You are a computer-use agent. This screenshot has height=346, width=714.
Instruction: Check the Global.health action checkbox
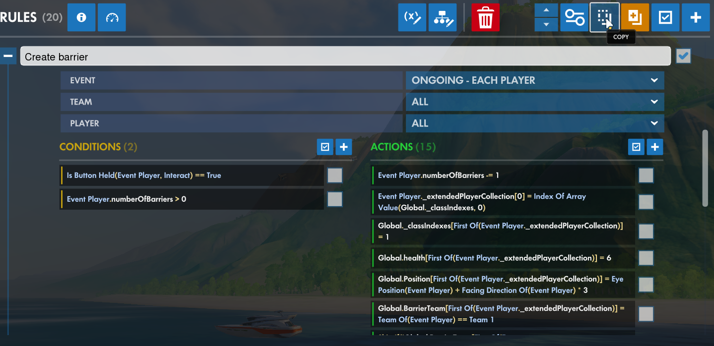pos(646,258)
